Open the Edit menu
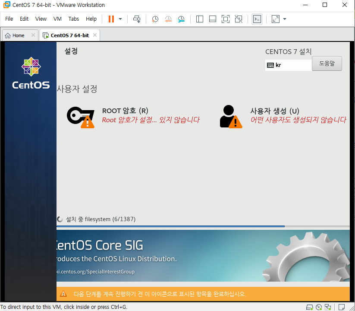This screenshot has height=311, width=355. point(24,19)
